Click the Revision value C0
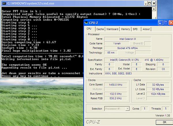Viewport: 173px width, 126px height. pyautogui.click(x=163, y=69)
